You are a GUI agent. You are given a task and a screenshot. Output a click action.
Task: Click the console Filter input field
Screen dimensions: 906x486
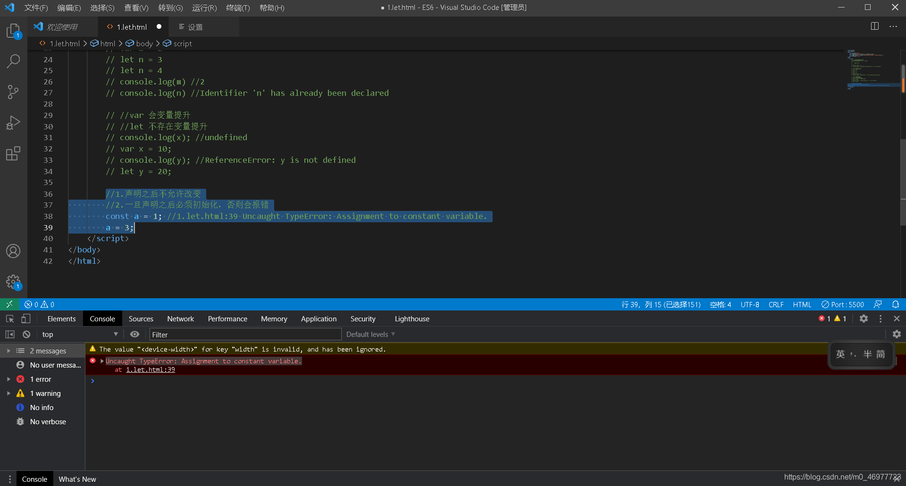[245, 334]
